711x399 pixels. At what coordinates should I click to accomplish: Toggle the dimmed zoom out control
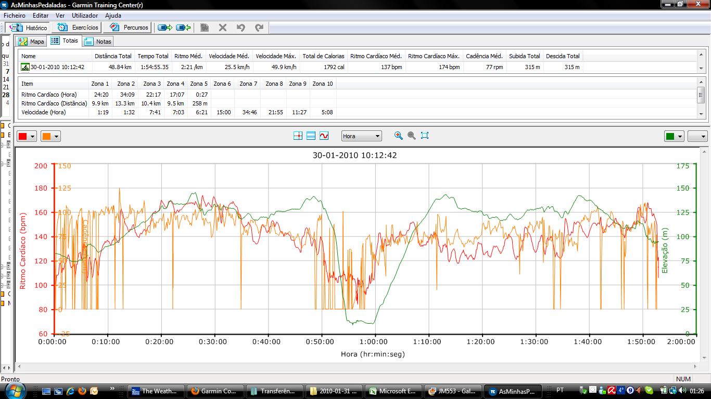(411, 136)
